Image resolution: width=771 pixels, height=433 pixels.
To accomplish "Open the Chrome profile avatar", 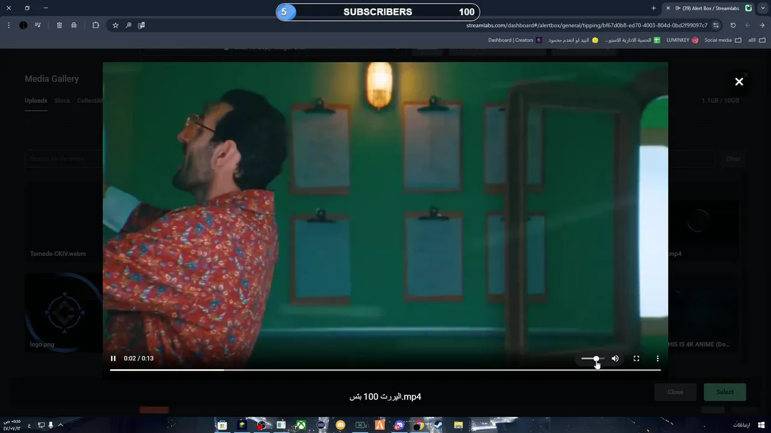I will pos(23,25).
